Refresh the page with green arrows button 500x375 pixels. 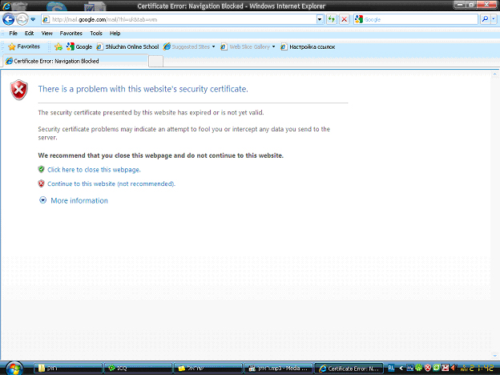click(x=332, y=20)
